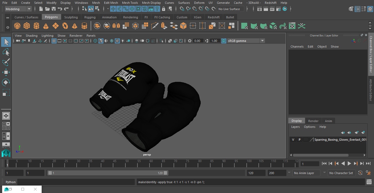Open the shelf tab list menu button
Image resolution: width=374 pixels, height=193 pixels.
coord(8,18)
